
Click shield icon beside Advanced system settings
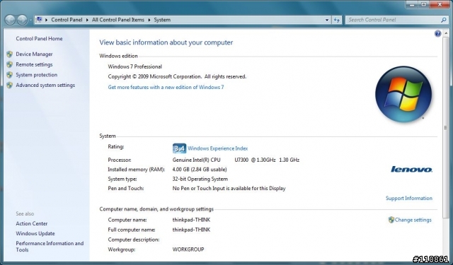[x=9, y=85]
